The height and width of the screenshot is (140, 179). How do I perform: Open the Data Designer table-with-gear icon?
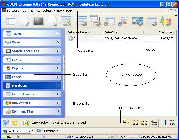tap(82, 21)
